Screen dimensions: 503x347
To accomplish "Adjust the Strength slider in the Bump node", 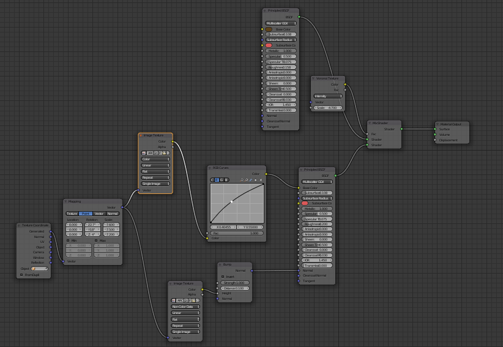I will tap(235, 283).
